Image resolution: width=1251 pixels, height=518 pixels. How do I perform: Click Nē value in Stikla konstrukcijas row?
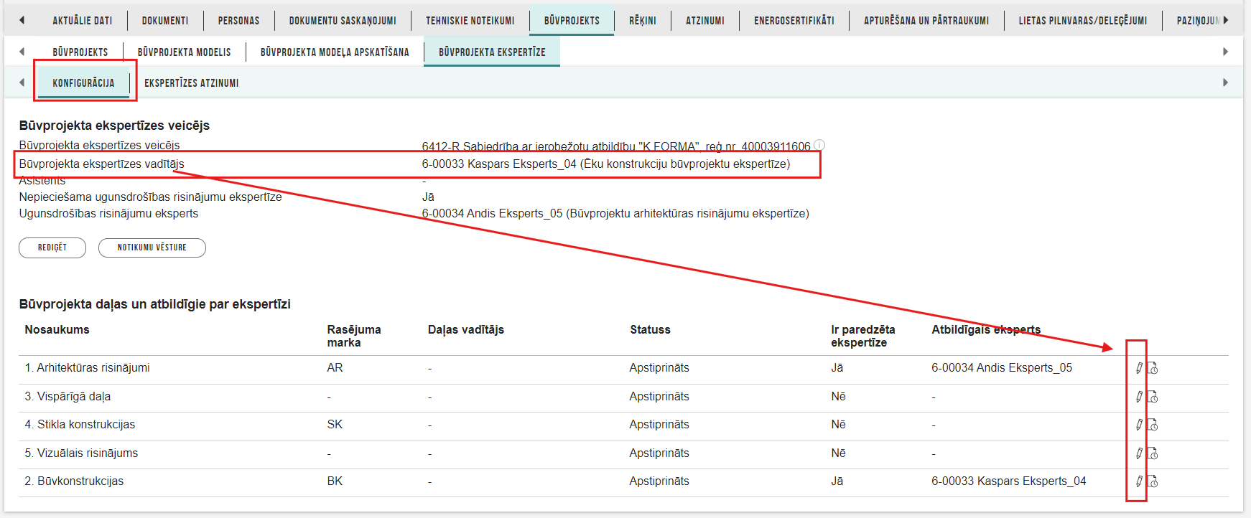click(x=838, y=425)
